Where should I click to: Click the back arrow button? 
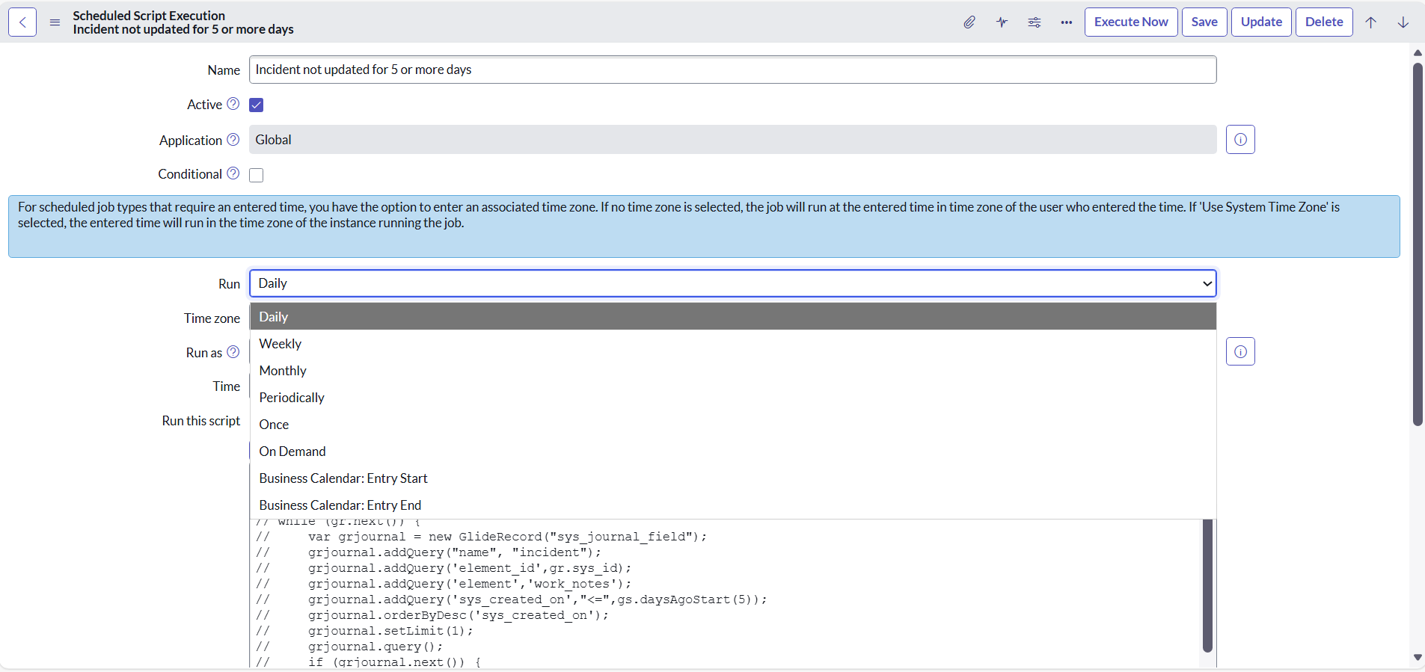pyautogui.click(x=22, y=22)
